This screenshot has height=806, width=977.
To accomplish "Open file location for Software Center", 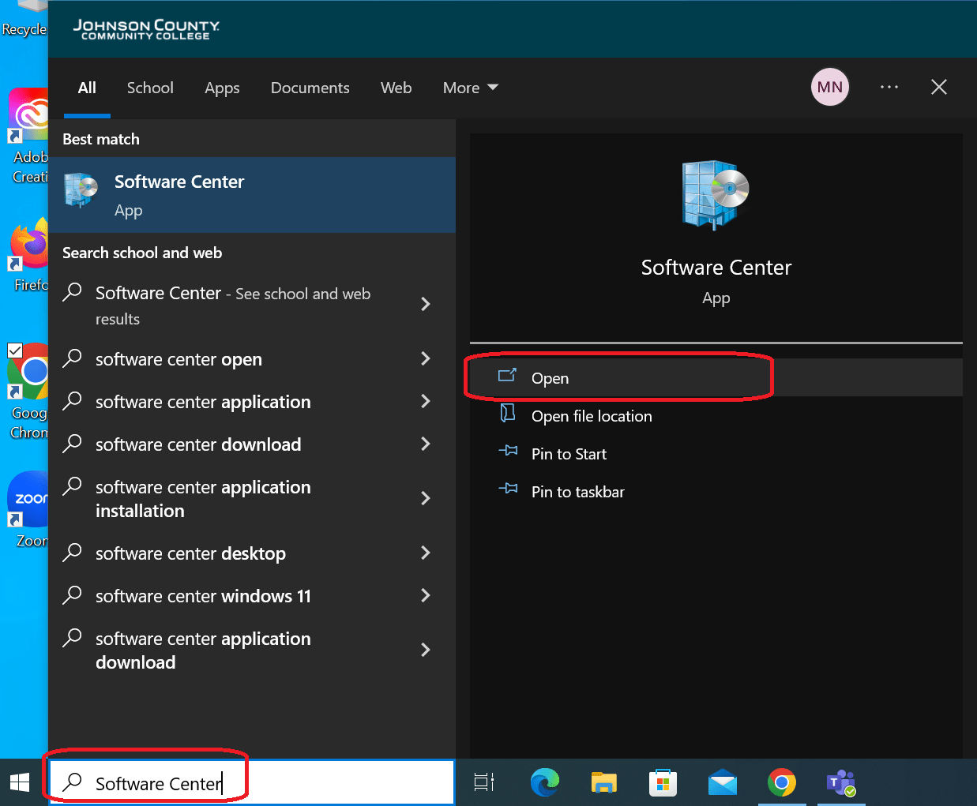I will (x=590, y=416).
